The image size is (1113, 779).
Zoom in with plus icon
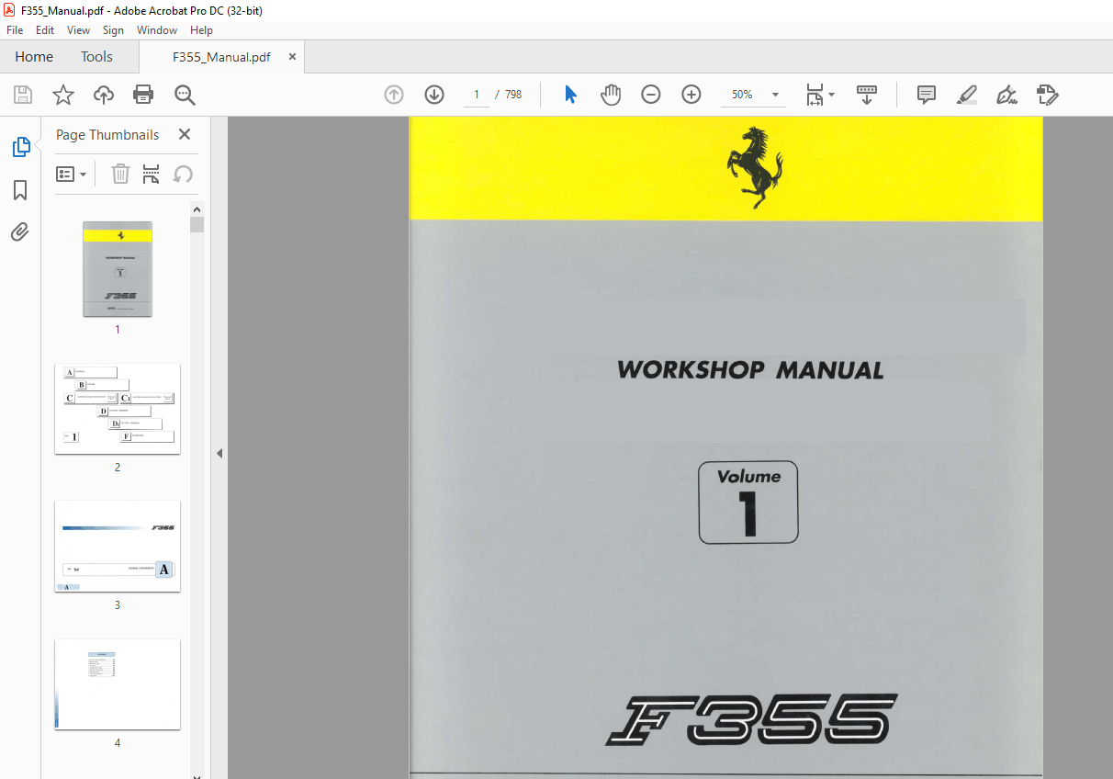click(691, 95)
